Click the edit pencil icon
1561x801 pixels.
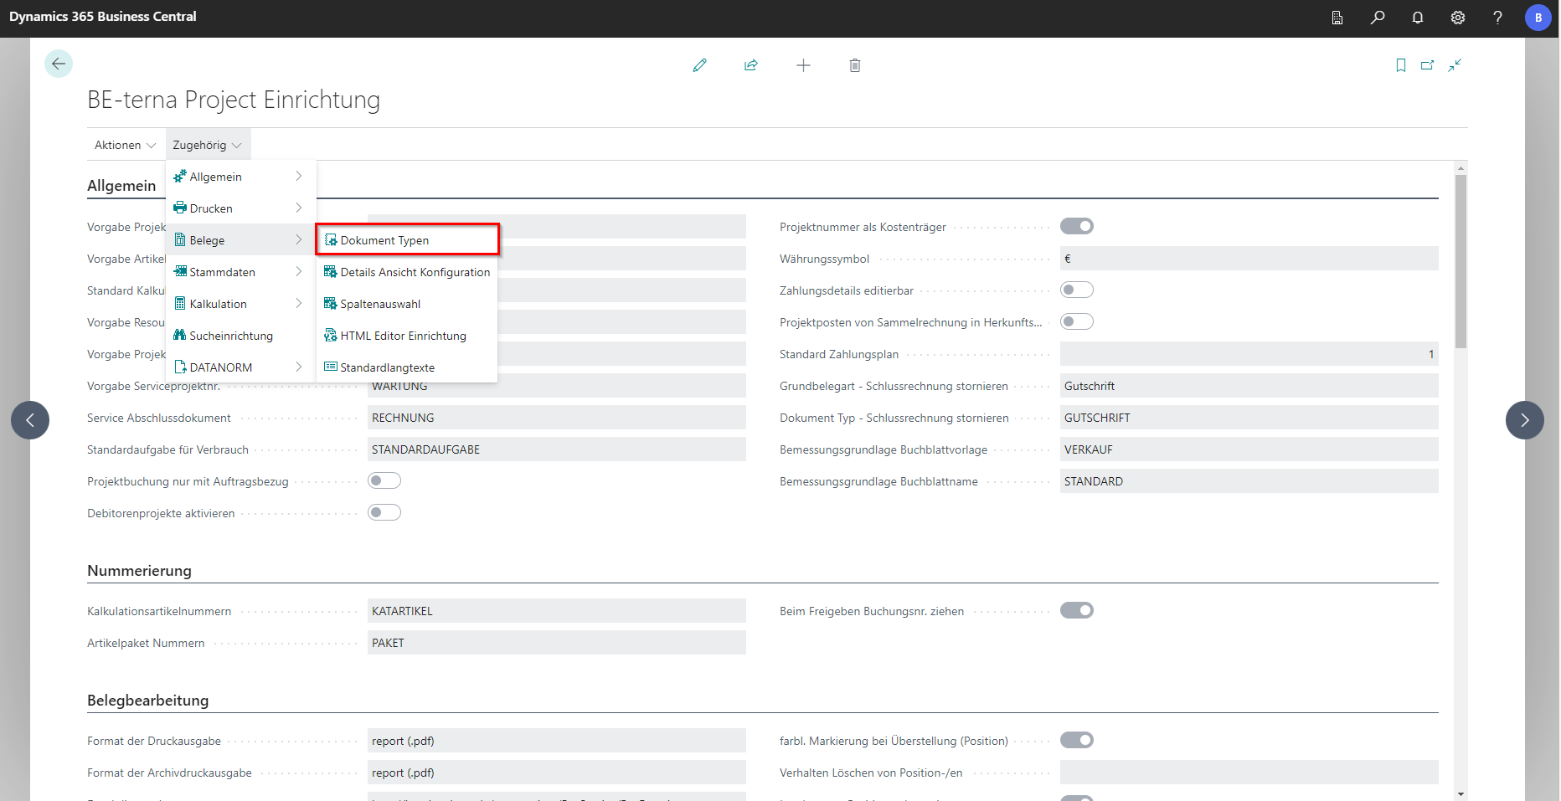click(699, 65)
